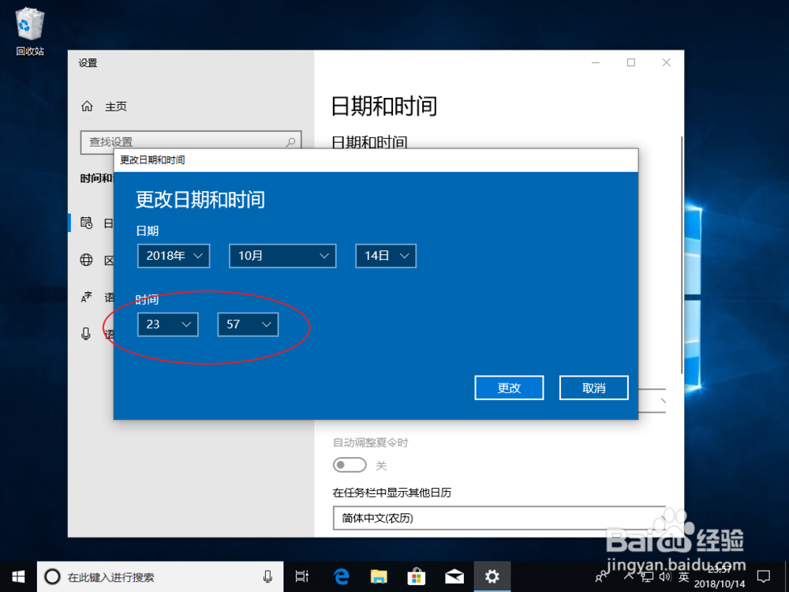Open Mail app from taskbar
789x592 pixels.
coord(454,577)
